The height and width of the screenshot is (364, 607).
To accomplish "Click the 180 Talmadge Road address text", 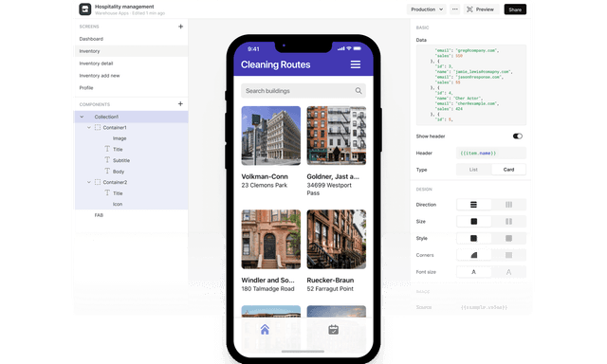I will tap(267, 288).
